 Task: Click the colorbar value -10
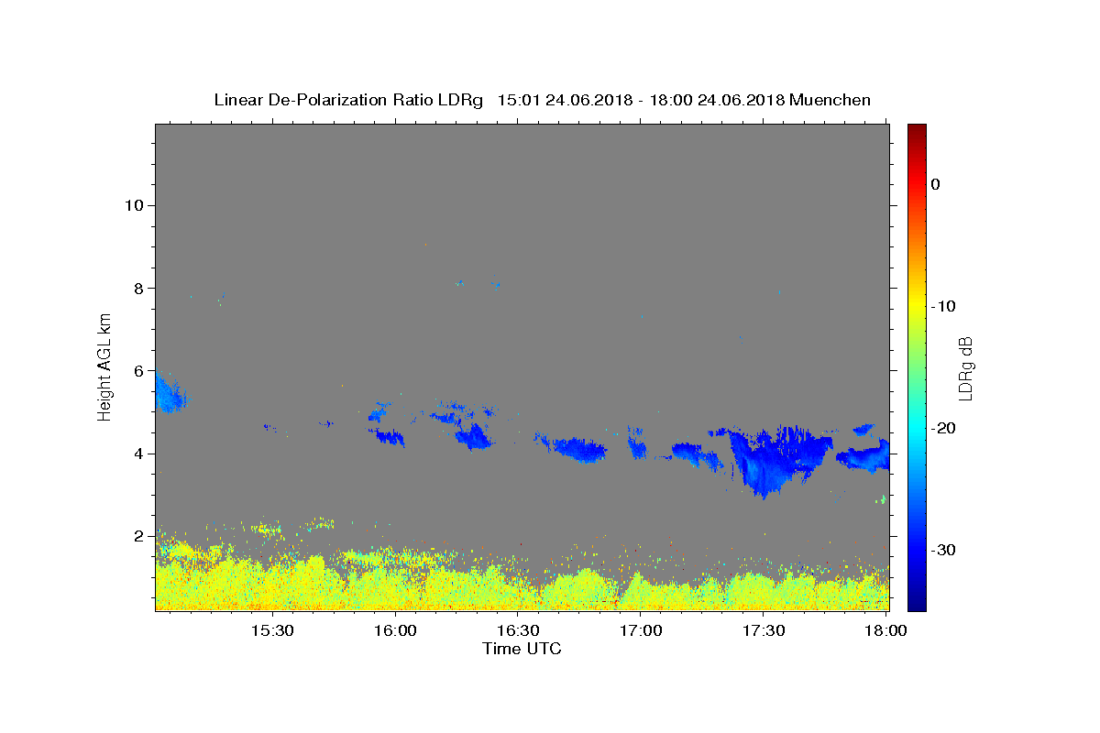coord(944,306)
